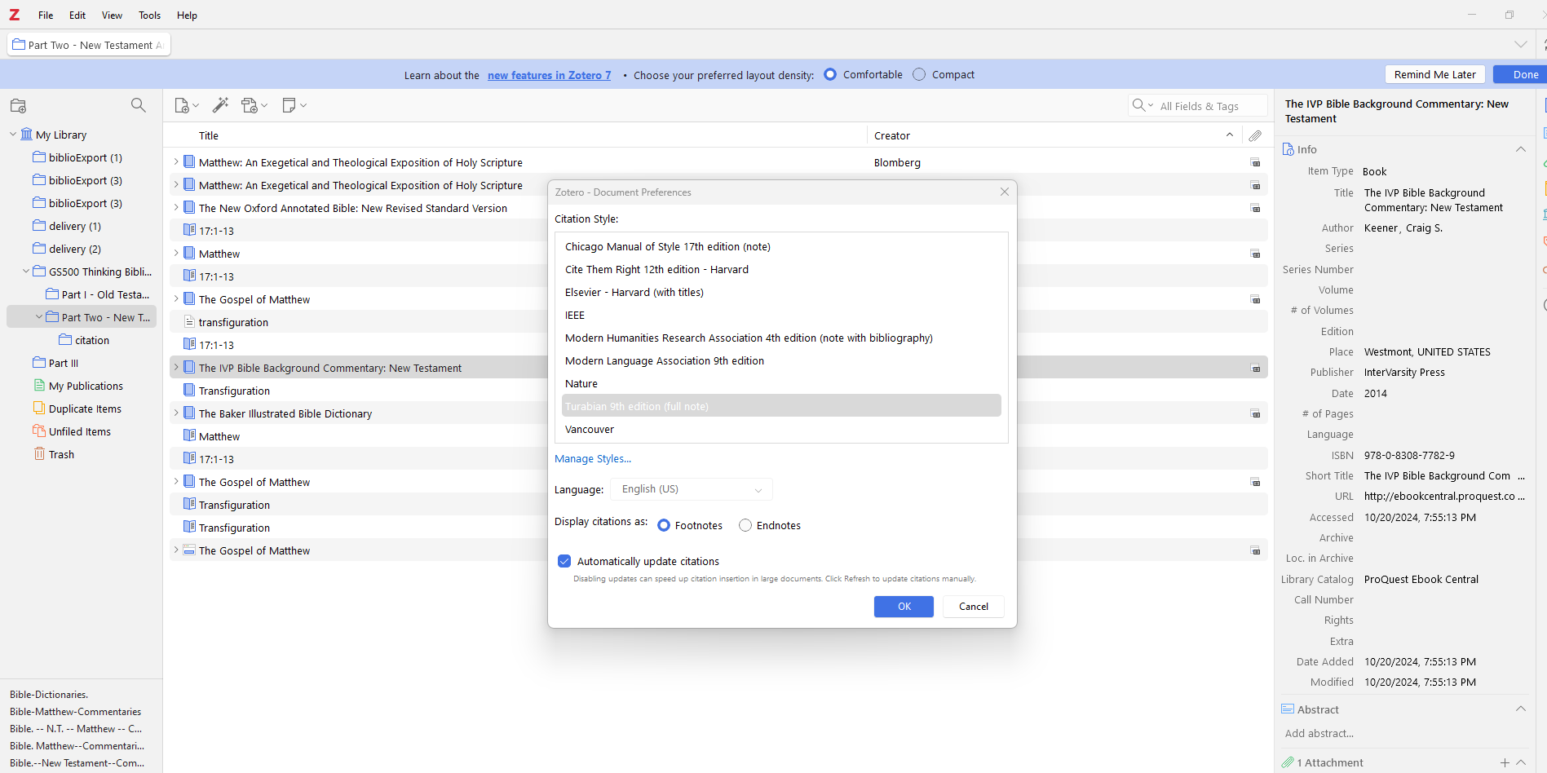
Task: Click the New Note icon
Action: [289, 105]
